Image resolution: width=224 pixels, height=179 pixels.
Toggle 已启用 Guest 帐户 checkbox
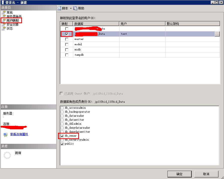(61, 94)
